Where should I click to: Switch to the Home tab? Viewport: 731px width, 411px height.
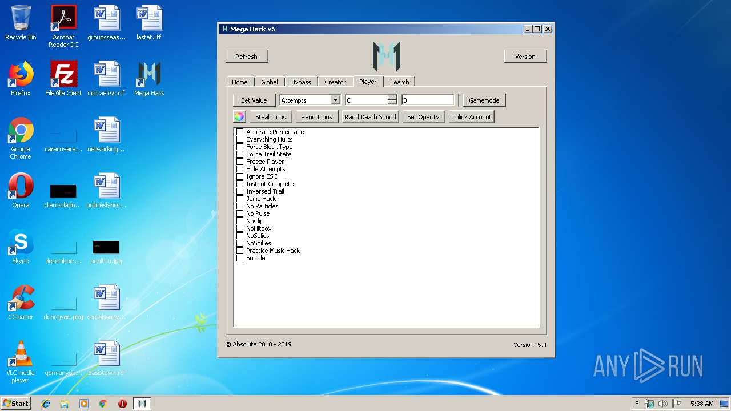[240, 82]
